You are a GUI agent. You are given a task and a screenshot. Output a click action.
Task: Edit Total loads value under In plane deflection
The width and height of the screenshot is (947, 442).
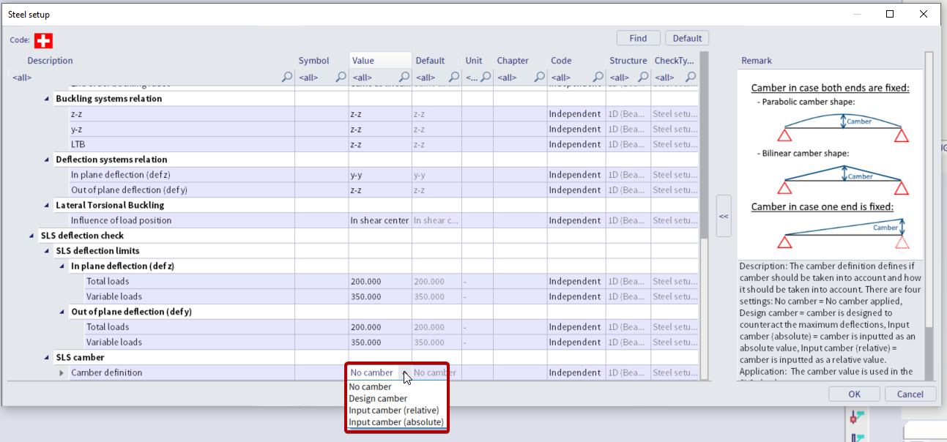(379, 282)
